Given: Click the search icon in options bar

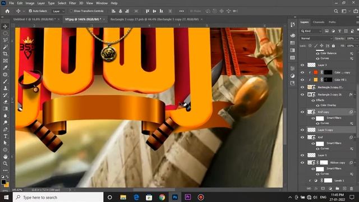Looking at the screenshot, I should [336, 11].
